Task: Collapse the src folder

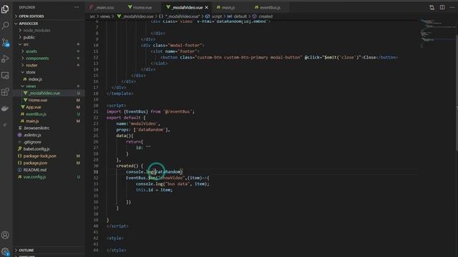Action: point(26,44)
